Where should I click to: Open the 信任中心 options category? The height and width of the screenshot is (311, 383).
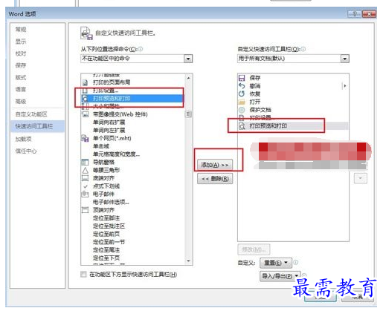[26, 151]
